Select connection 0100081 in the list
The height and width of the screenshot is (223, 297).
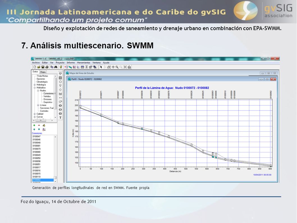point(36,146)
